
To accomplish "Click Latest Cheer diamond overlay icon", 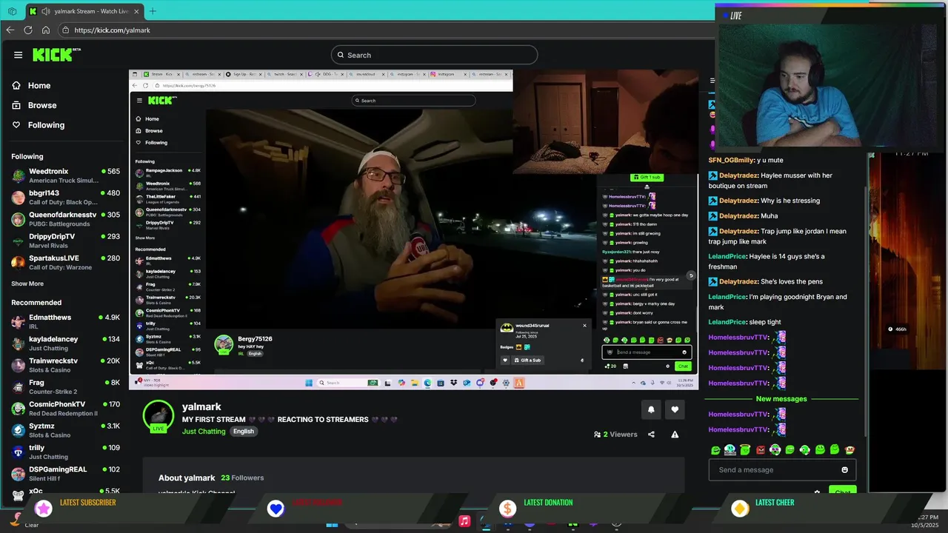I will (739, 509).
